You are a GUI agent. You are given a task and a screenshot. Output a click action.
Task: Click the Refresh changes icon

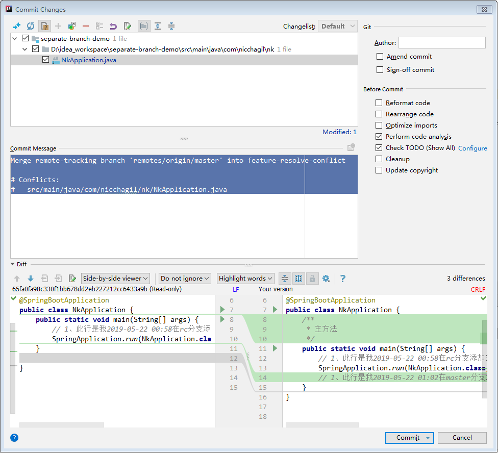coord(31,26)
